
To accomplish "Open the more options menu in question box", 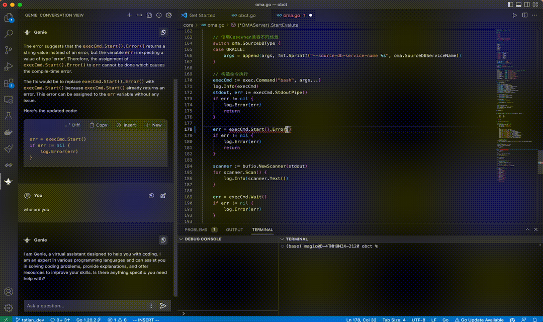I will [151, 305].
